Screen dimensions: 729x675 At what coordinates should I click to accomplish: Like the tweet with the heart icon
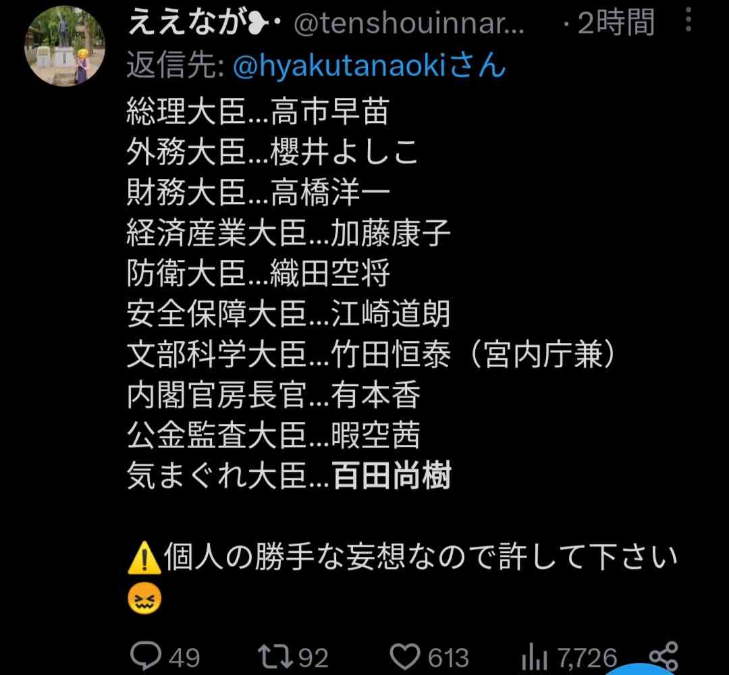404,656
